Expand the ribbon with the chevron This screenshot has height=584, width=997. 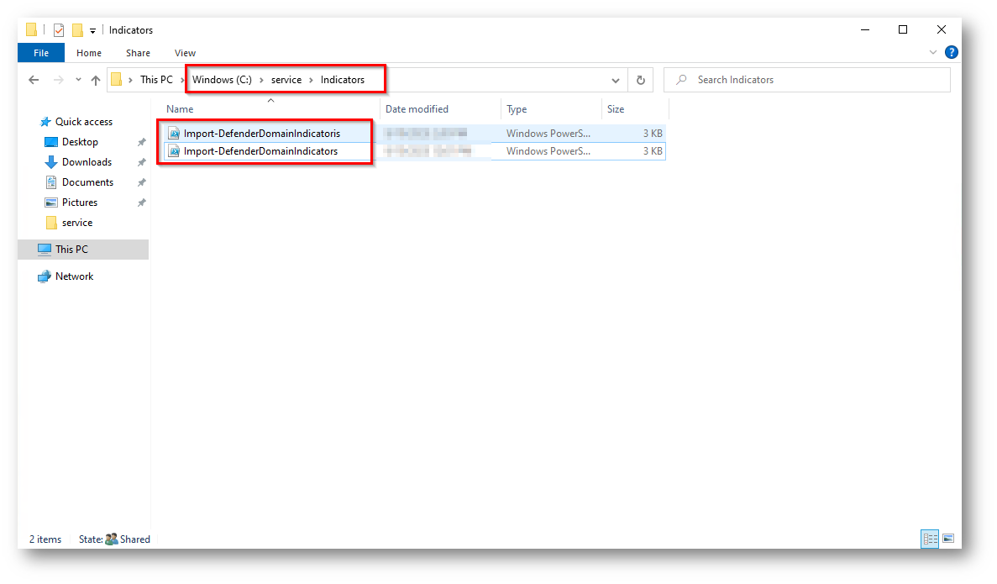(933, 52)
